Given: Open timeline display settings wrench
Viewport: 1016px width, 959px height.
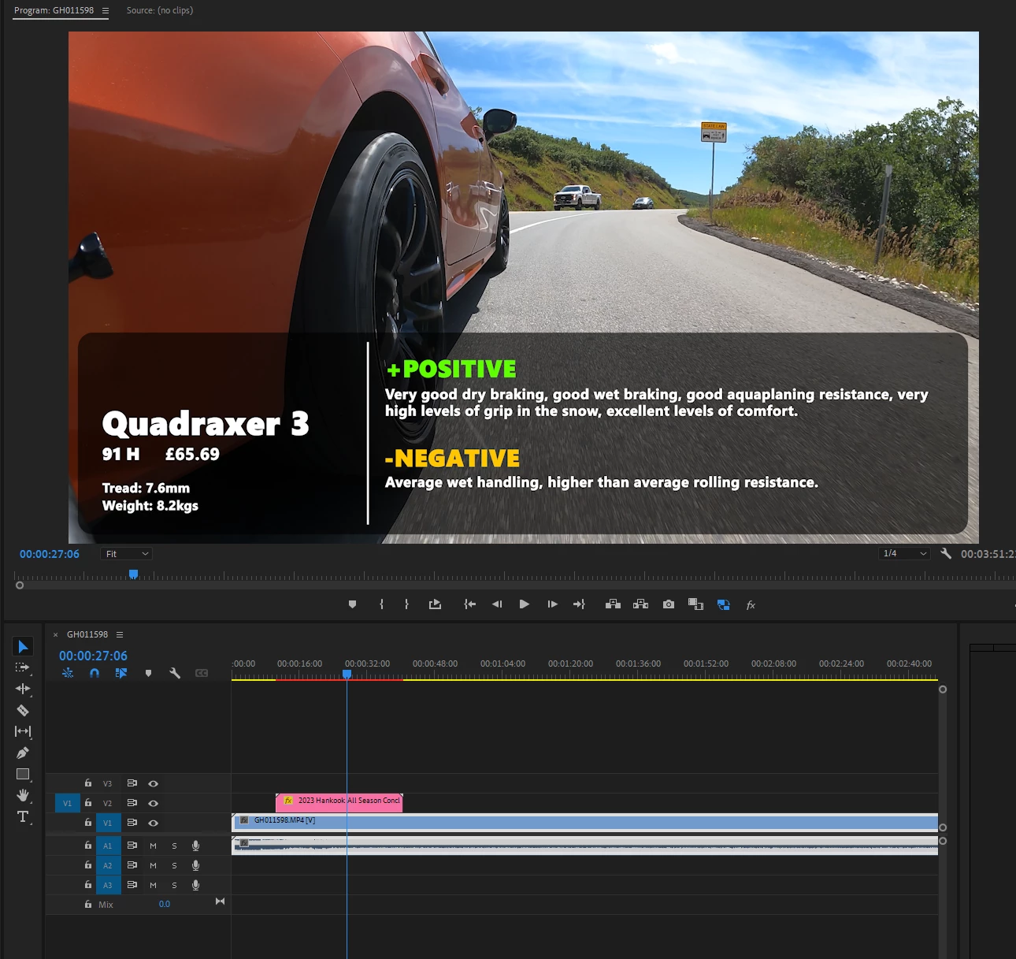Looking at the screenshot, I should (175, 673).
